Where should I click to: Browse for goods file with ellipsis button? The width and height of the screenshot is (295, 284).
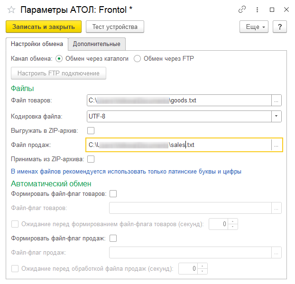click(277, 100)
